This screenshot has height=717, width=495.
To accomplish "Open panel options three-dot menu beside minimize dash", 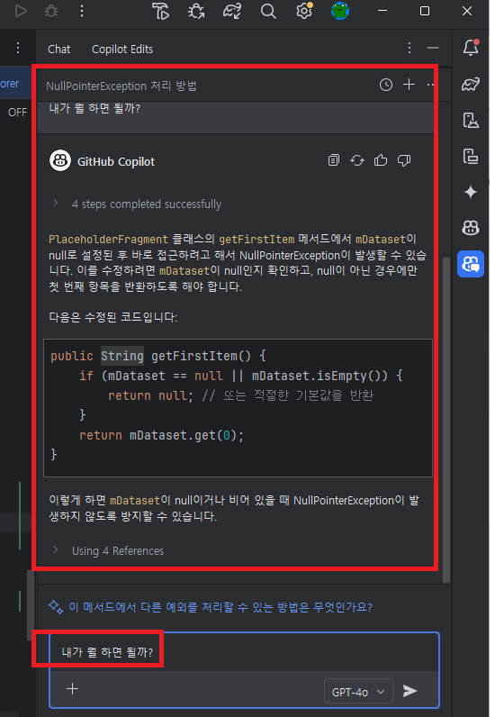I will tap(409, 48).
